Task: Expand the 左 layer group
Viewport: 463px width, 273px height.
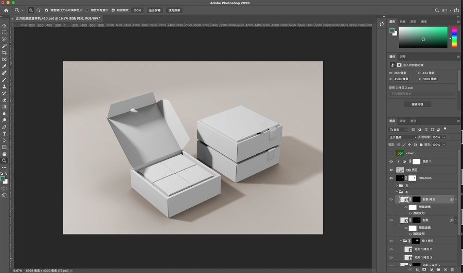Action: tap(397, 186)
